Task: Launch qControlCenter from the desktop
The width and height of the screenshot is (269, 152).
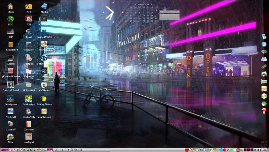Action: point(10,71)
